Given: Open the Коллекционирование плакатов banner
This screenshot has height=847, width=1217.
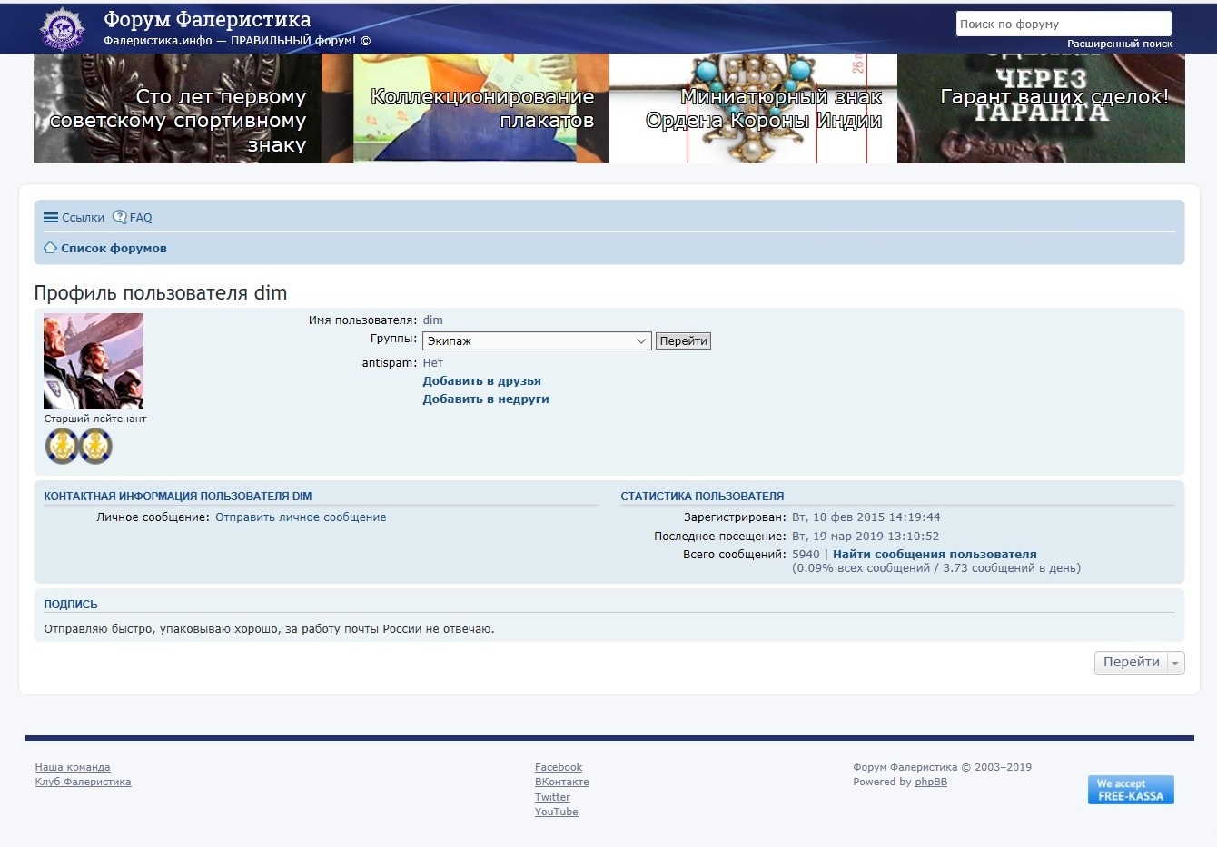Looking at the screenshot, I should point(481,109).
